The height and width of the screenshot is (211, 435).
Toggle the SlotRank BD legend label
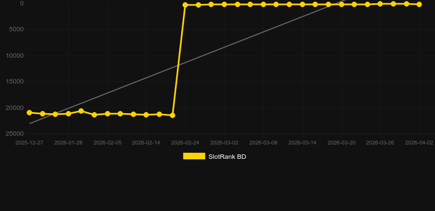[x=227, y=157]
